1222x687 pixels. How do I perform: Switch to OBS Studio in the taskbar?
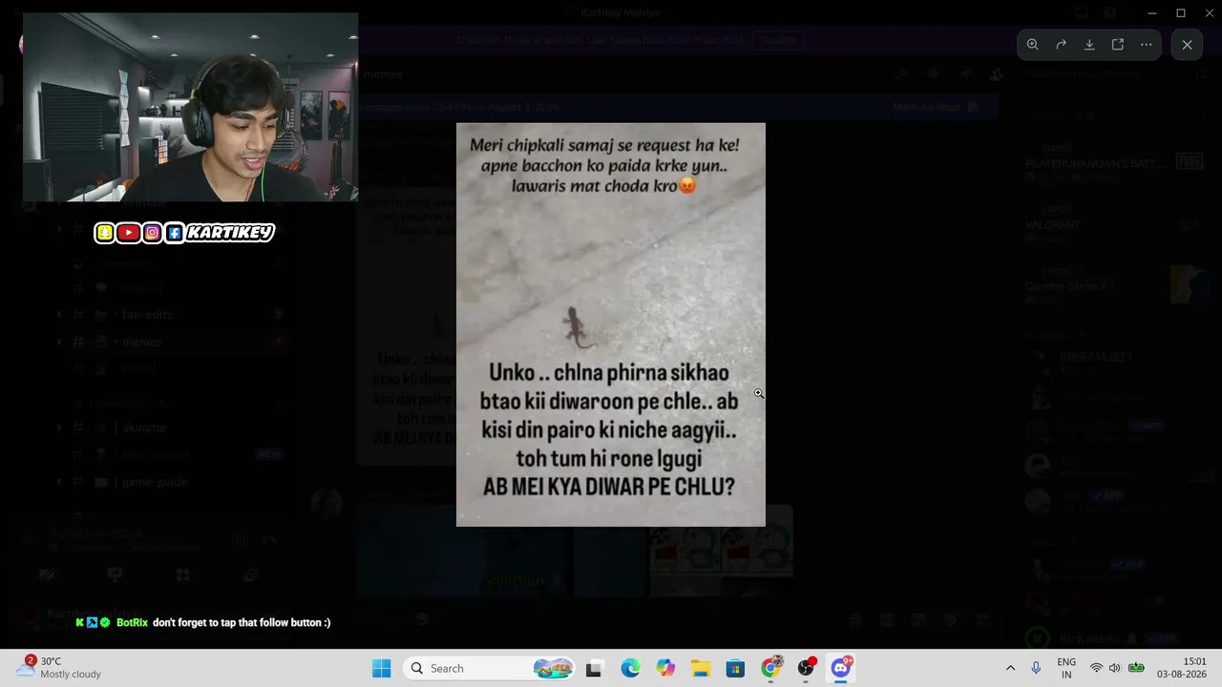coord(806,668)
